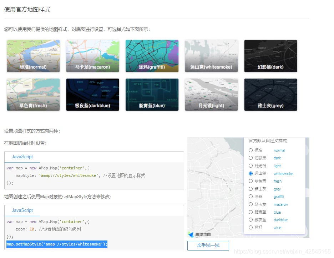This screenshot has width=334, height=258.
Task: Click the 'macaron' style name text
Action: click(281, 204)
